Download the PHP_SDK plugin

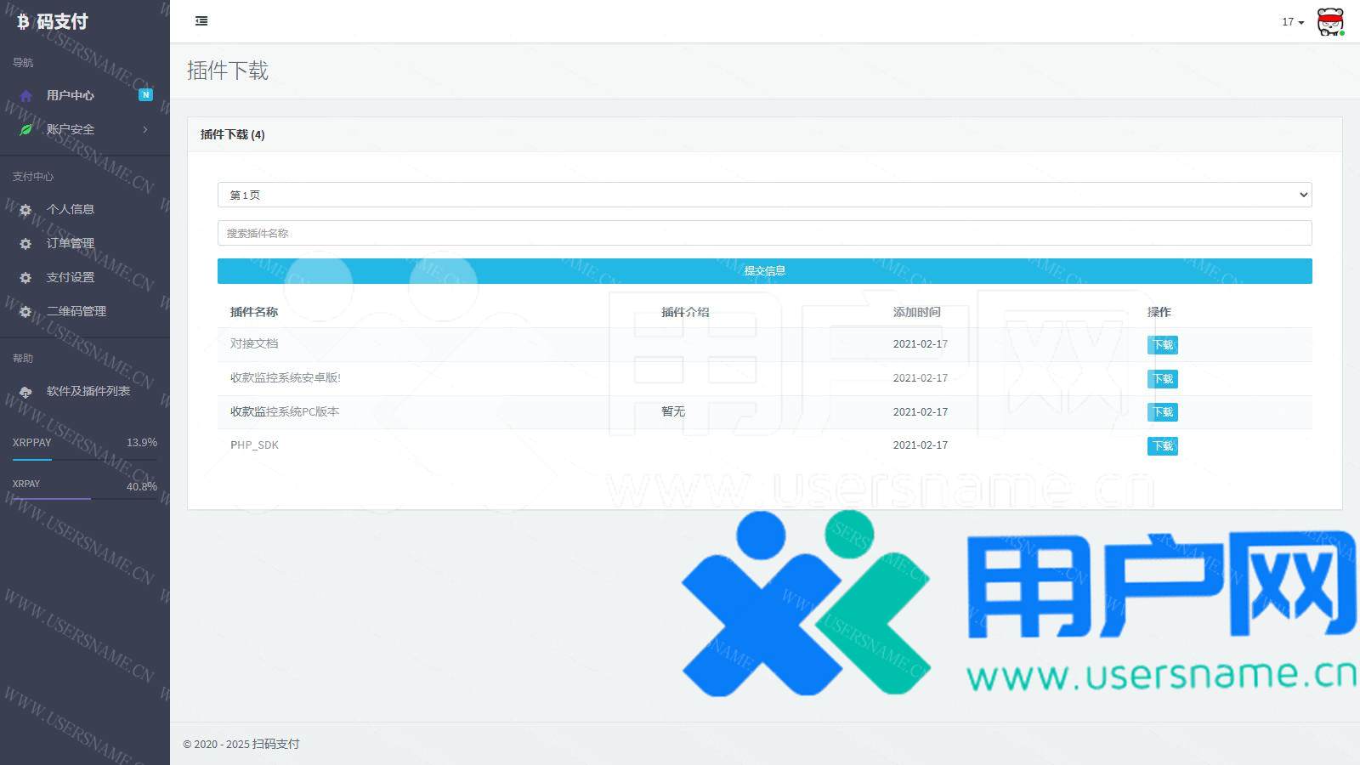pos(1162,446)
